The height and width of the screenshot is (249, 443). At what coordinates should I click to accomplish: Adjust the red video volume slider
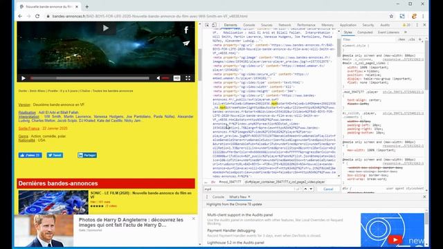tap(165, 78)
